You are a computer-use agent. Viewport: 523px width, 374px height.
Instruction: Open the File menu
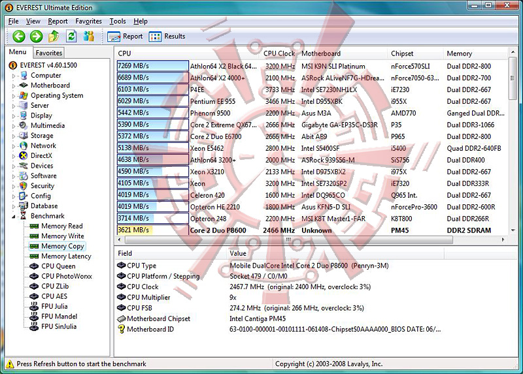tap(13, 22)
